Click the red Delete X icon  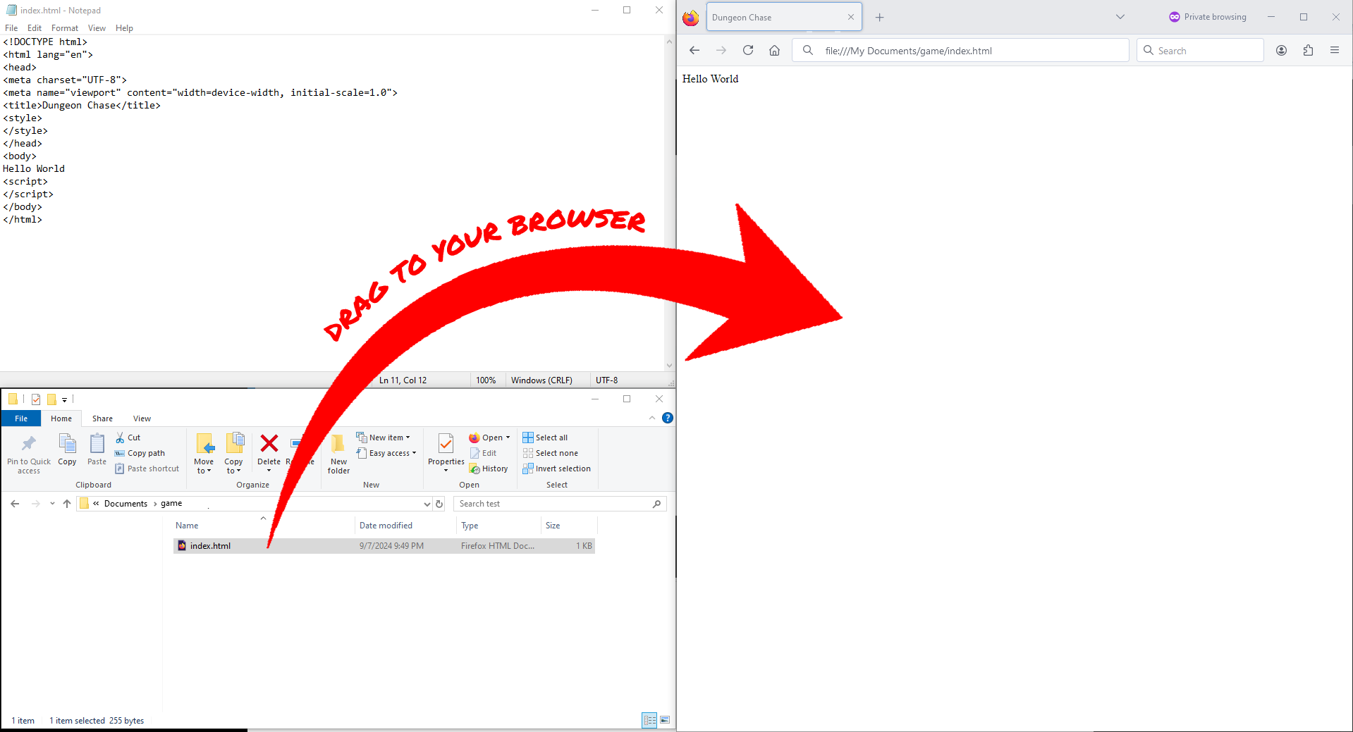point(269,443)
